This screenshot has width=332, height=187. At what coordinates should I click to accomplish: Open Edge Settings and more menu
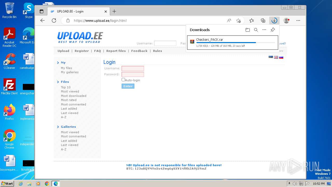coord(298,21)
